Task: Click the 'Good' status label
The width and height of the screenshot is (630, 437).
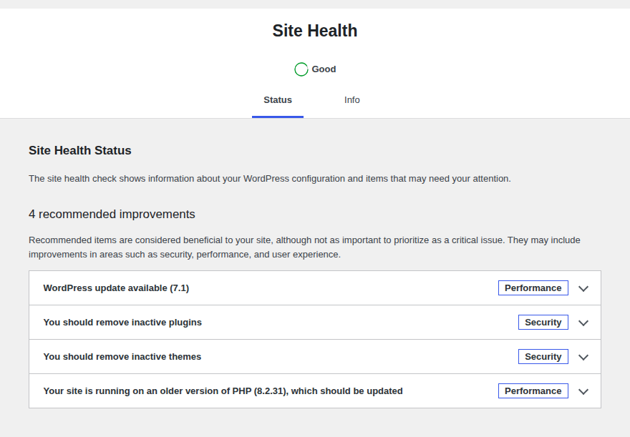Action: (324, 69)
